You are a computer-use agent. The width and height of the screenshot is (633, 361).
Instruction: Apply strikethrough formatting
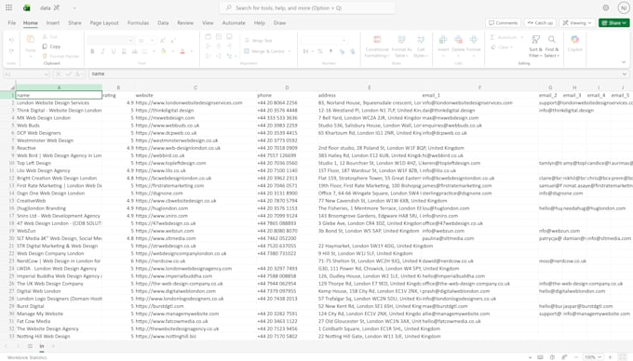pyautogui.click(x=134, y=51)
